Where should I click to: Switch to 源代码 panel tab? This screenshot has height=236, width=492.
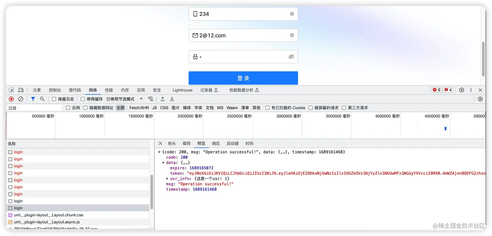point(75,90)
